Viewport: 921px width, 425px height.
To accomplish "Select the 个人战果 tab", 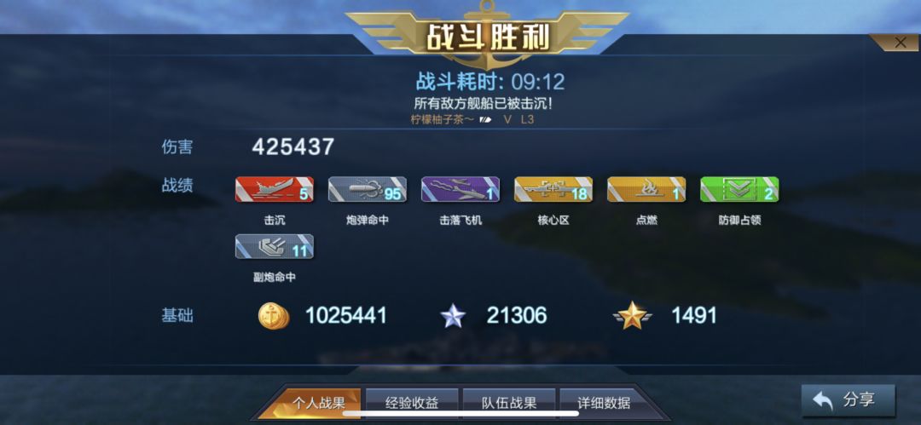I will [318, 403].
